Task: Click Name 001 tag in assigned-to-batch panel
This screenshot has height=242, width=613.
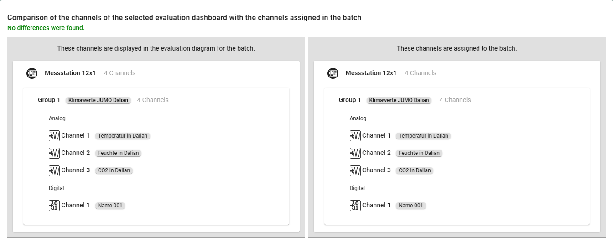Action: pos(410,206)
